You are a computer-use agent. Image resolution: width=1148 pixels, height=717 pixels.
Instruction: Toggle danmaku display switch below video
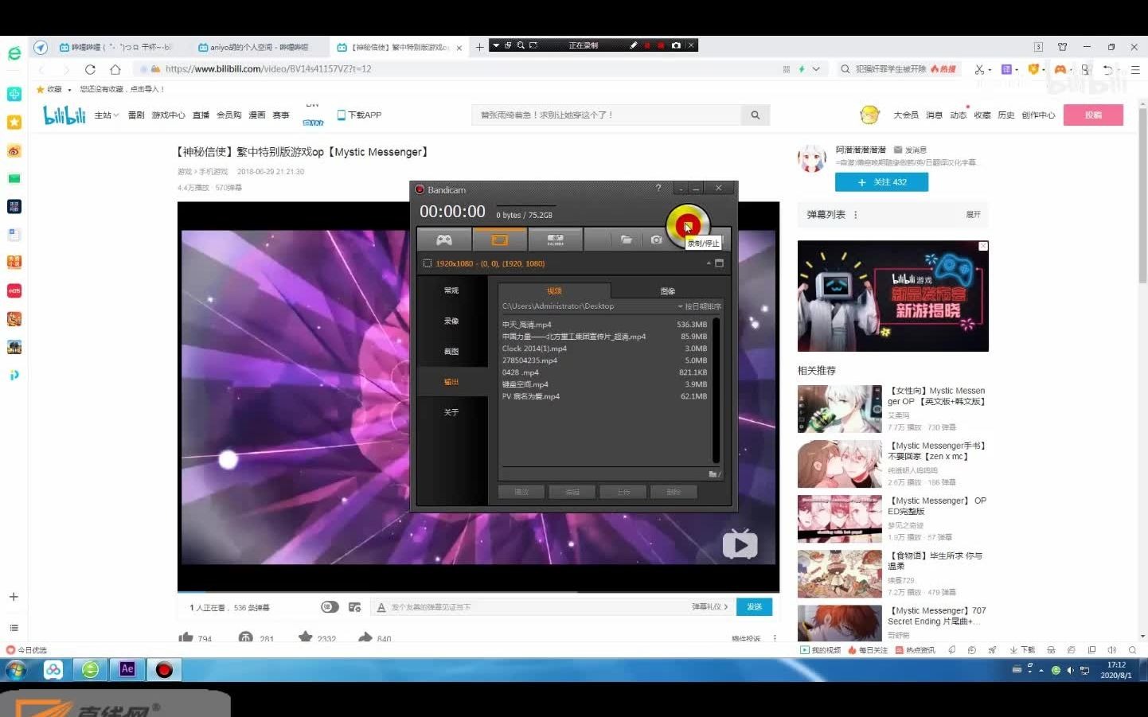point(330,607)
